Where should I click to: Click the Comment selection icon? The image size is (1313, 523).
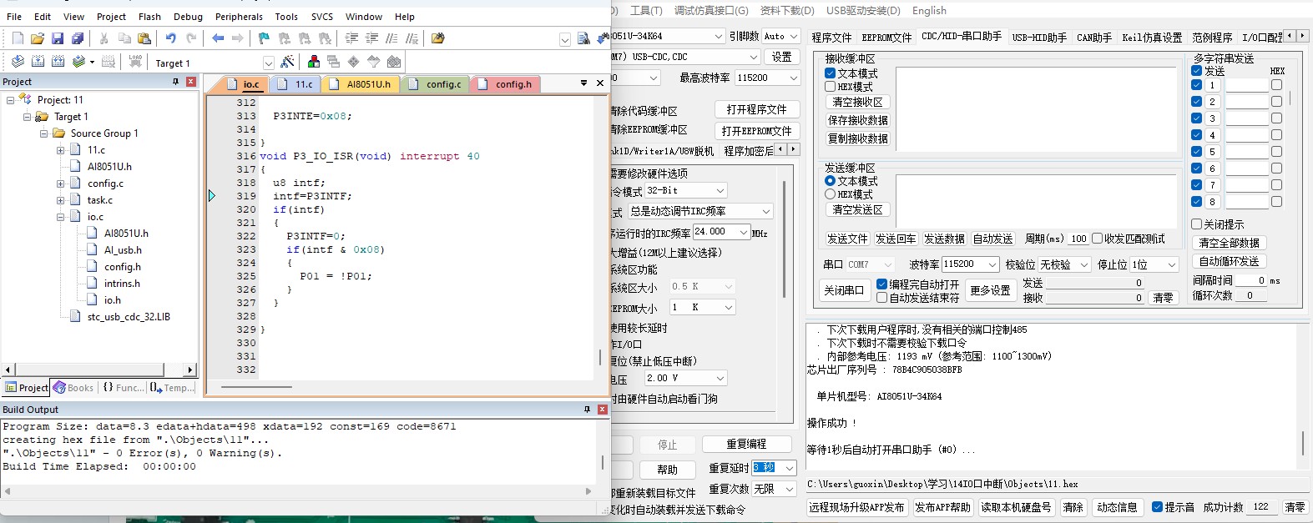[391, 38]
